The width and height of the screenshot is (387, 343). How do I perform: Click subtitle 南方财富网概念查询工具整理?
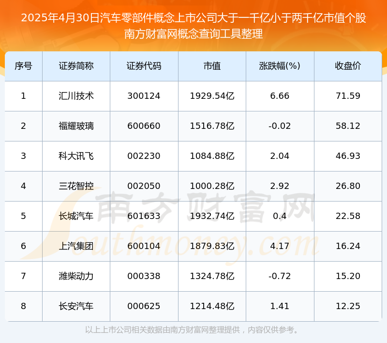coord(193,34)
